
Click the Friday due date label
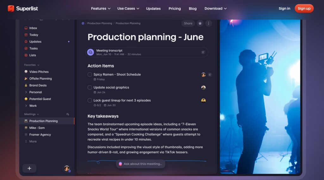click(x=99, y=80)
